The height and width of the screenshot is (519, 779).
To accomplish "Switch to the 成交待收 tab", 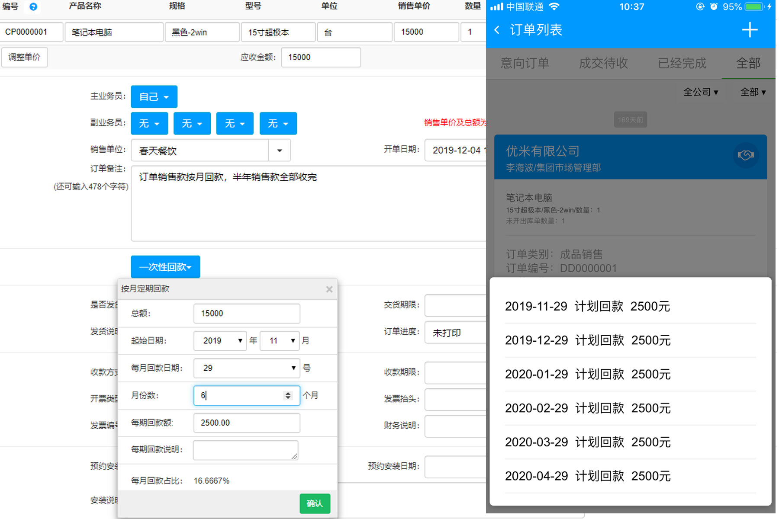I will point(603,63).
